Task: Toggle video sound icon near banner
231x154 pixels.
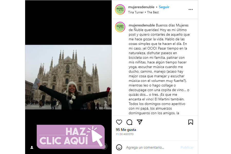Action: coord(105,147)
